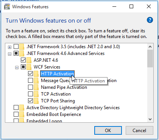Click the Cancel button
Screen dimensions: 159x140
point(139,131)
